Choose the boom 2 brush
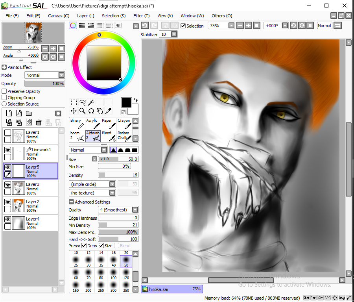Image resolution: width=354 pixels, height=302 pixels. click(x=77, y=136)
